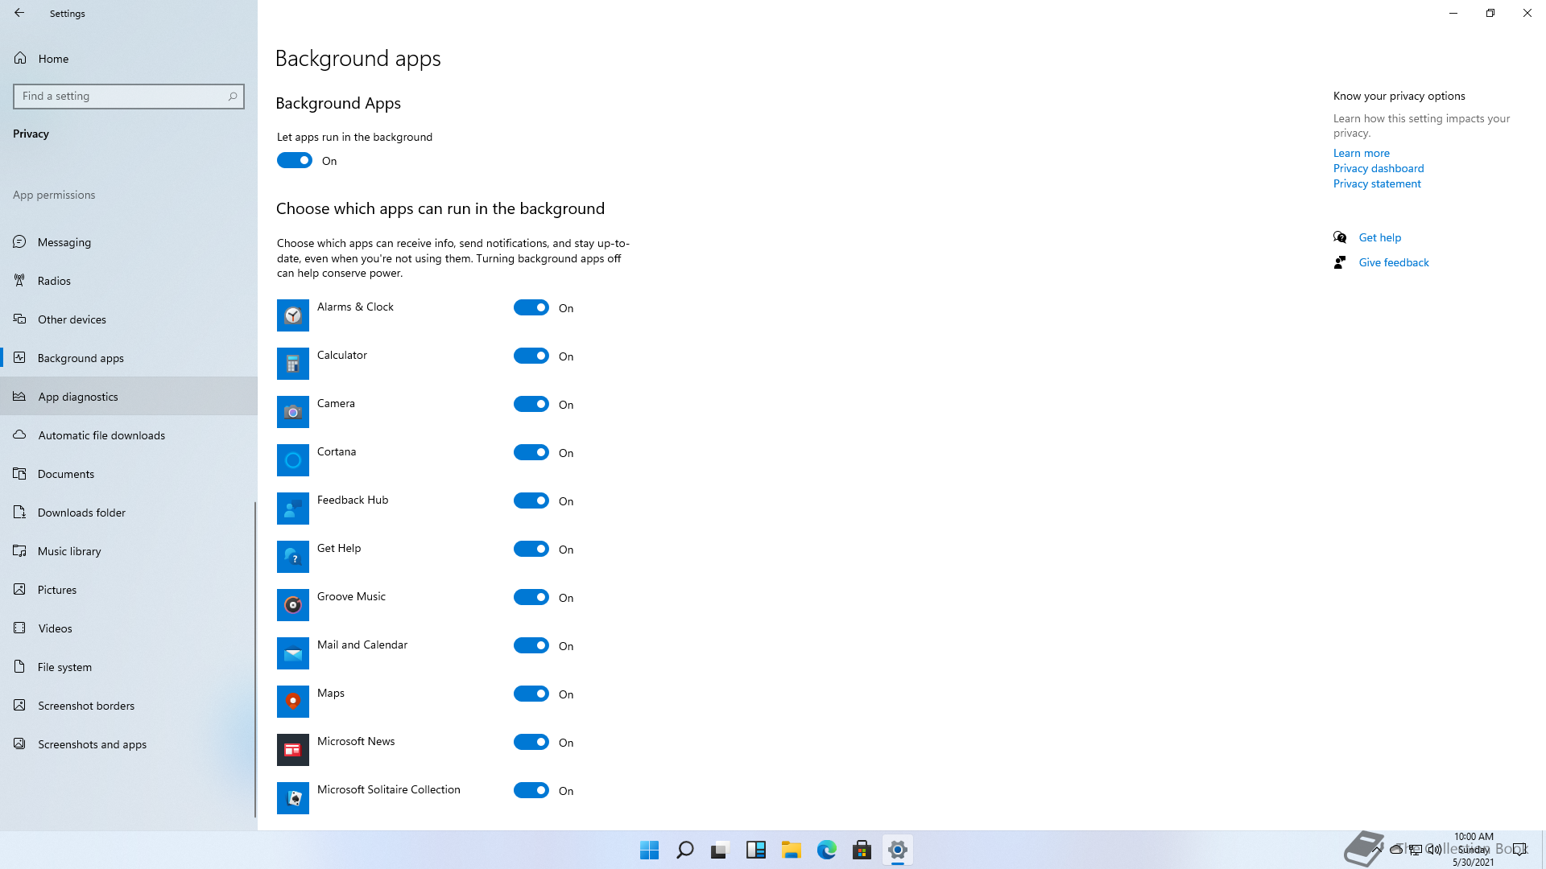Screen dimensions: 1546x869
Task: Toggle Feedback Hub background switch
Action: [531, 500]
